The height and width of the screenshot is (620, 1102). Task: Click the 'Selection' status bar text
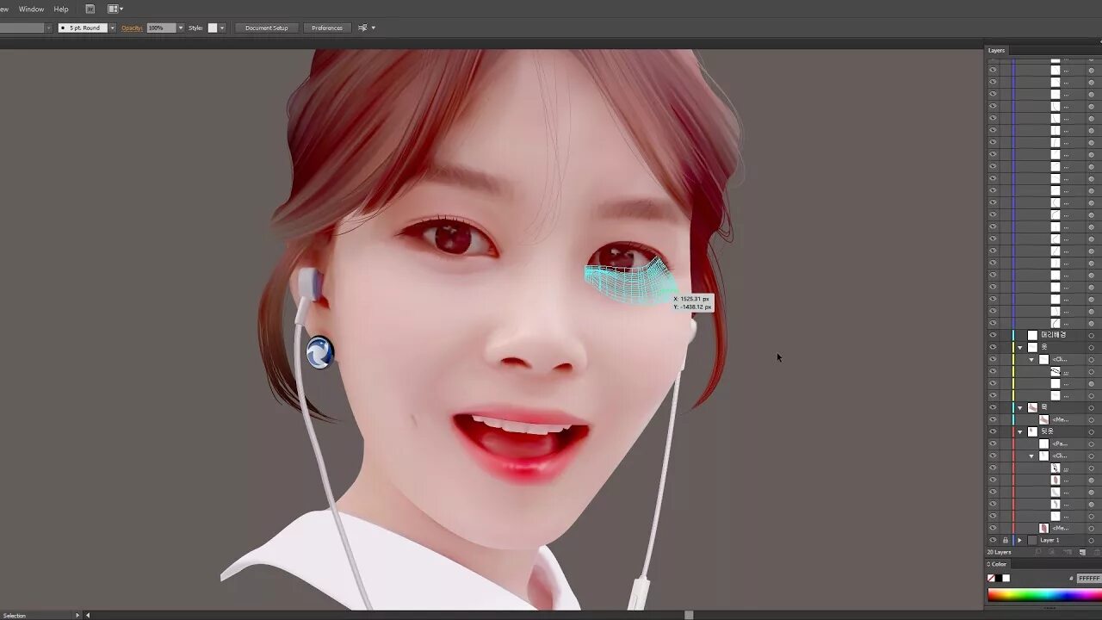[15, 615]
